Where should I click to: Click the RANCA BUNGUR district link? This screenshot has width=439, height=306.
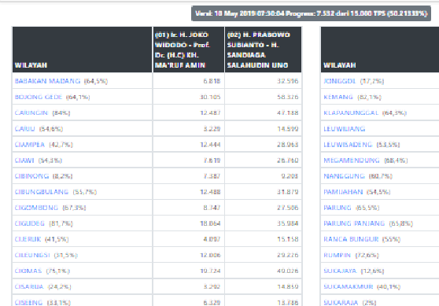(351, 239)
